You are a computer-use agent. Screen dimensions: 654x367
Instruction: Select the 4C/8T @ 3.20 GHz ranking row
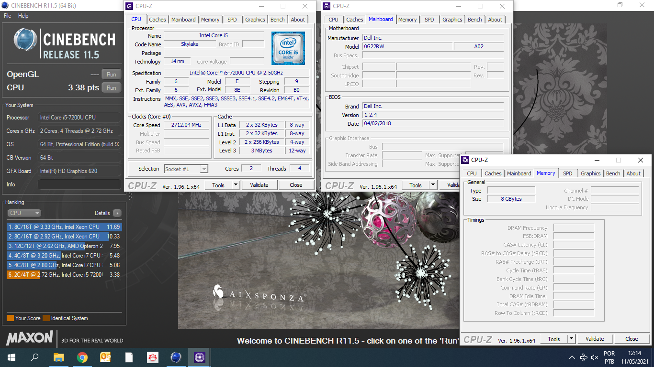[64, 256]
